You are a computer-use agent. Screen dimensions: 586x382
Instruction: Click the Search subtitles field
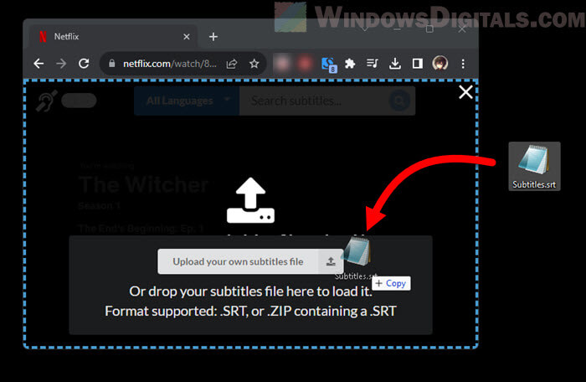point(314,101)
